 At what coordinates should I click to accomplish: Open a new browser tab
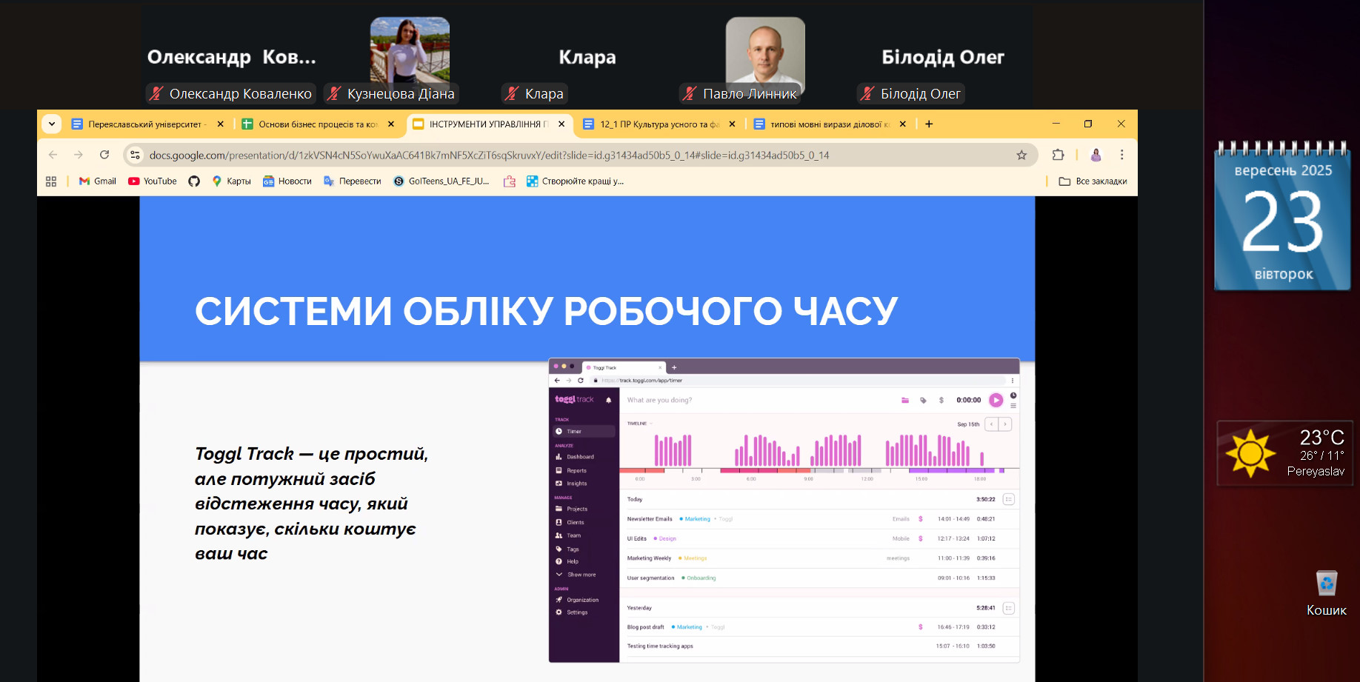(x=929, y=124)
